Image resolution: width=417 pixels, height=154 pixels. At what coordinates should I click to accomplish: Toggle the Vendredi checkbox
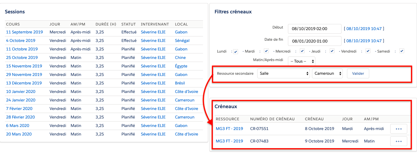coord(368,51)
